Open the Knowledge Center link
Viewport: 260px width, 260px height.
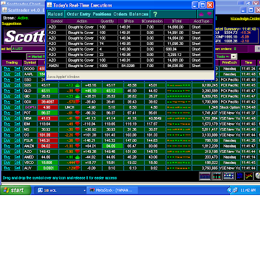click(x=245, y=19)
